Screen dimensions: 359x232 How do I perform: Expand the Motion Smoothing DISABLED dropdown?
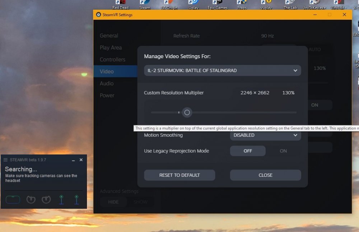coord(265,135)
